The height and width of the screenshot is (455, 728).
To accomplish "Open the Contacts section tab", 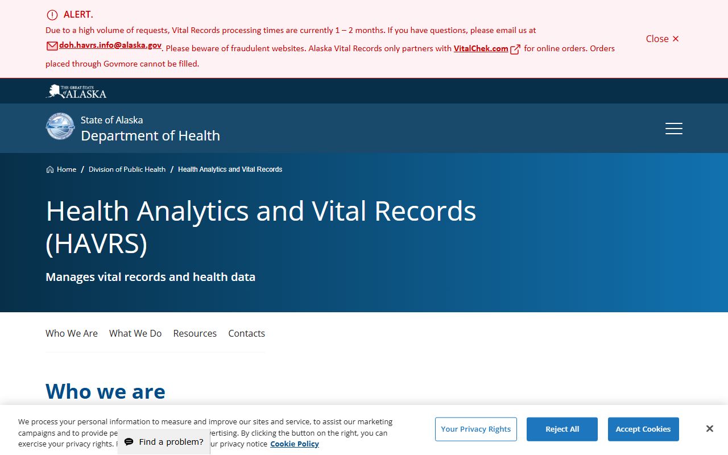I will click(246, 333).
